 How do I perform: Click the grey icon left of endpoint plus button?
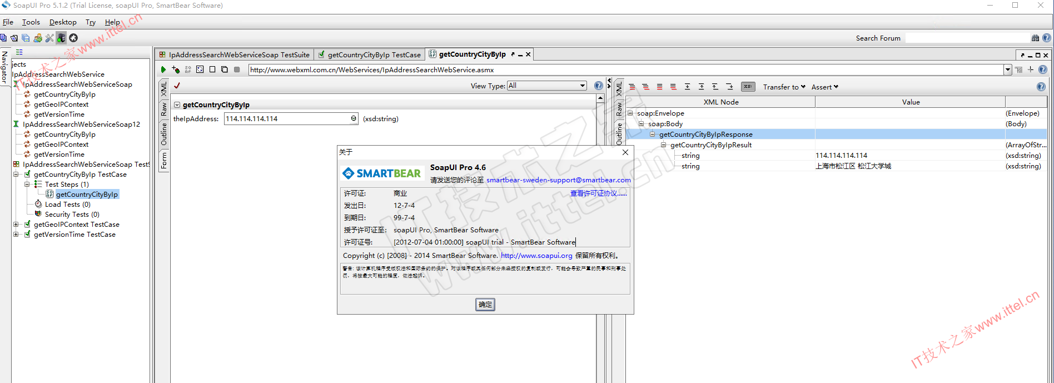[x=1019, y=69]
